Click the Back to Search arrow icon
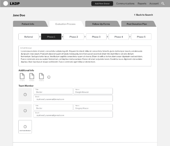This screenshot has width=170, height=146. coord(135,15)
